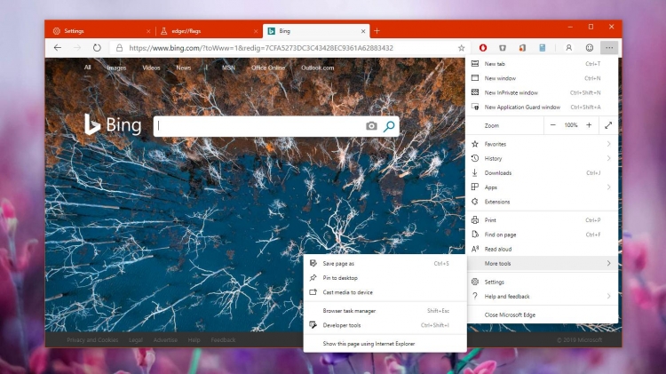This screenshot has width=666, height=374.
Task: Close the edge://flags tab
Action: (x=256, y=31)
